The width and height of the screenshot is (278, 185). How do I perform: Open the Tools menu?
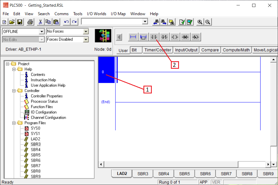(x=78, y=14)
